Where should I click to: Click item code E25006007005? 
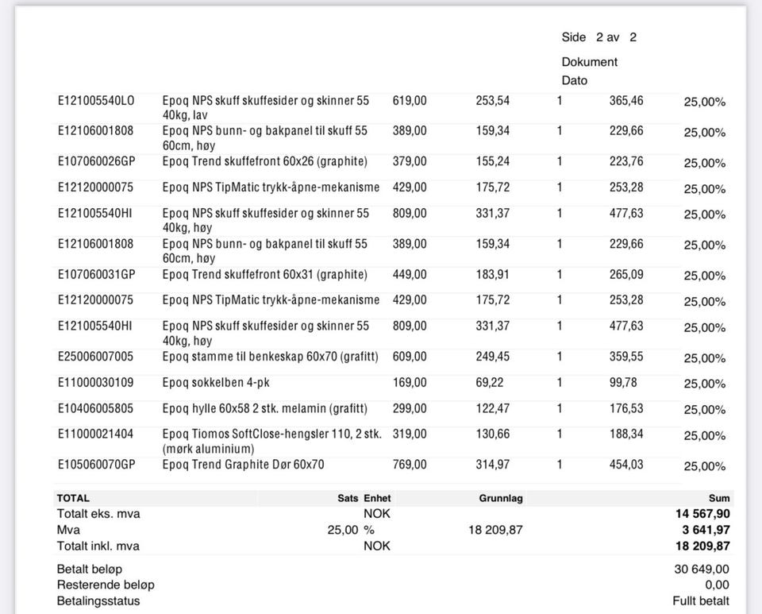pyautogui.click(x=95, y=357)
